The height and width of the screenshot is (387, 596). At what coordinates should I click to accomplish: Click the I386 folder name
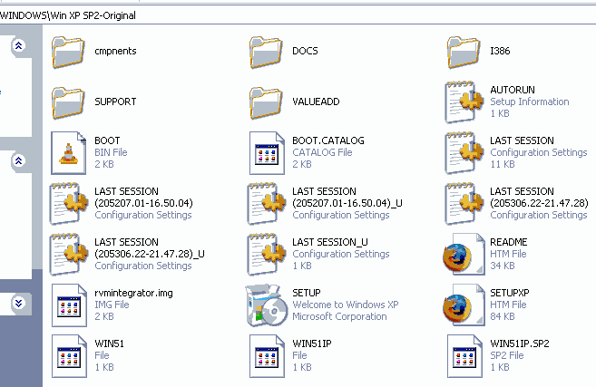[500, 51]
